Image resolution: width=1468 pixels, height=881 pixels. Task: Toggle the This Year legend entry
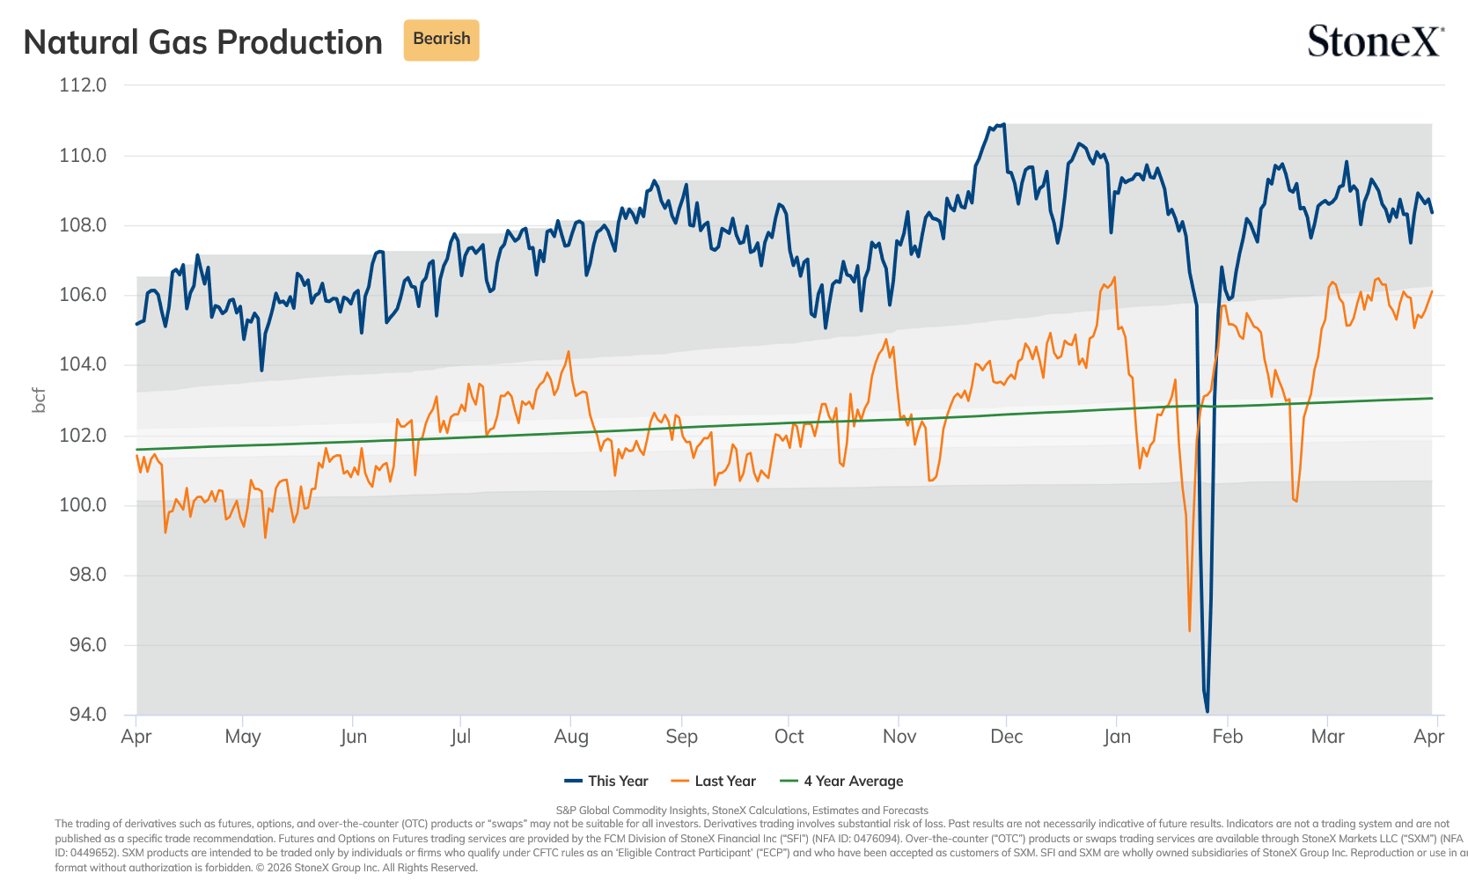[x=606, y=781]
